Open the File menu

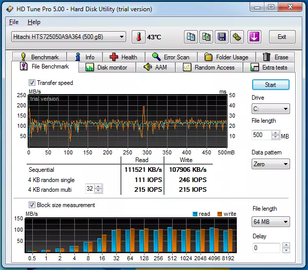[14, 22]
